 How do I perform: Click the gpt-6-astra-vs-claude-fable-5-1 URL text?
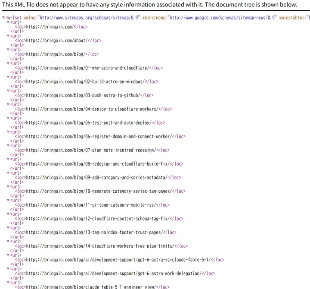point(118,260)
